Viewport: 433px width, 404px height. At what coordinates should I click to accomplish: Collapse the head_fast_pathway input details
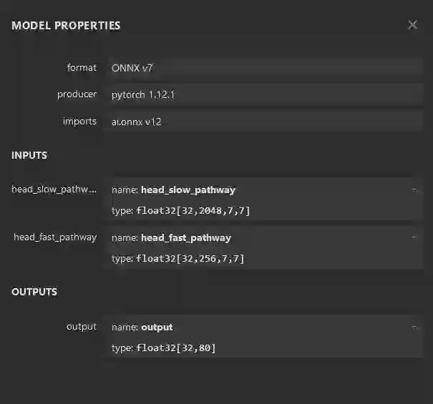pos(414,237)
